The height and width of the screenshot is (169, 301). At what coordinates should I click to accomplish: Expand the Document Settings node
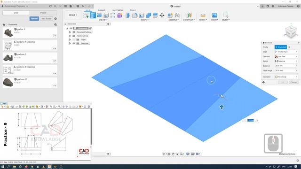pos(70,32)
